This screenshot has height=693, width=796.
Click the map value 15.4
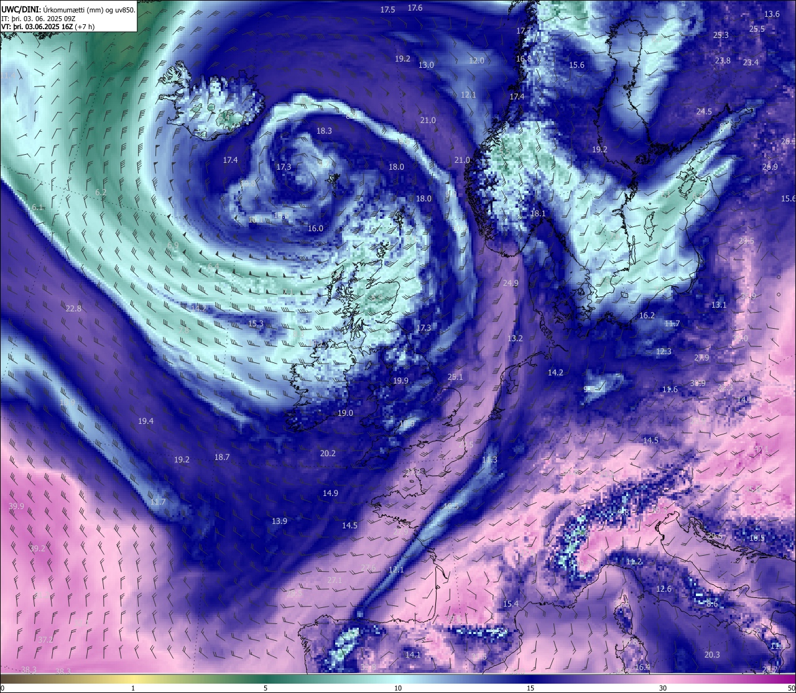pos(511,604)
